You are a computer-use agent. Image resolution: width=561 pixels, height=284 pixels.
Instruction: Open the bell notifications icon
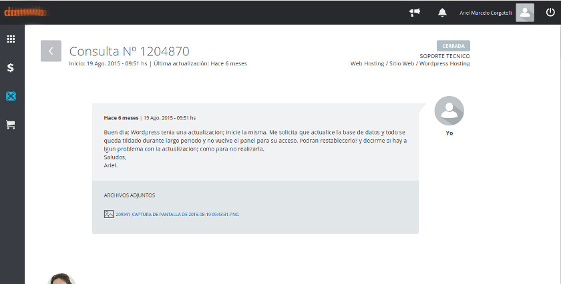coord(441,13)
